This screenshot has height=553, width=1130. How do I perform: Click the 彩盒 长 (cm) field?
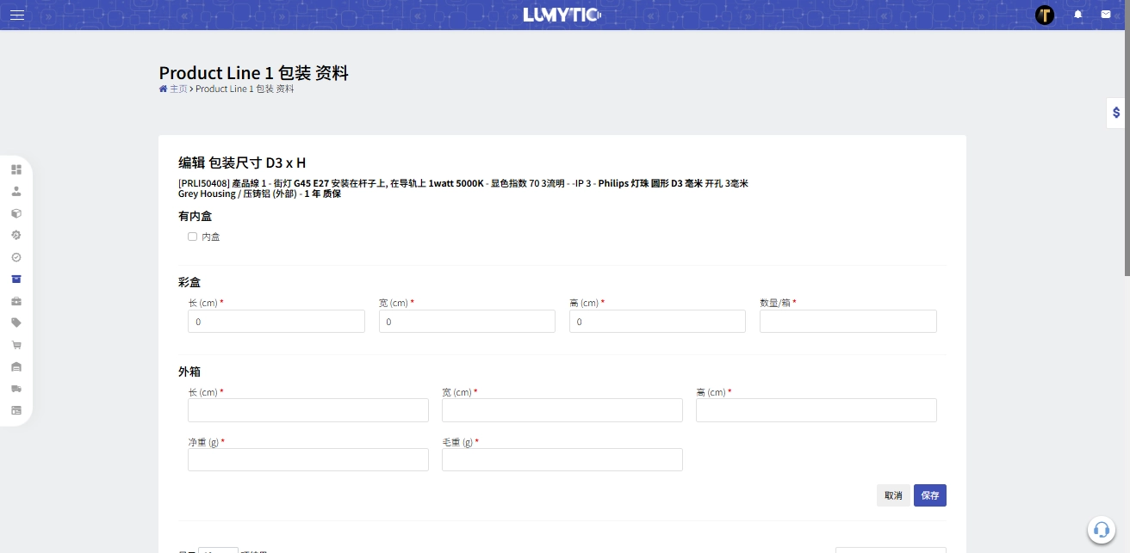pos(276,322)
